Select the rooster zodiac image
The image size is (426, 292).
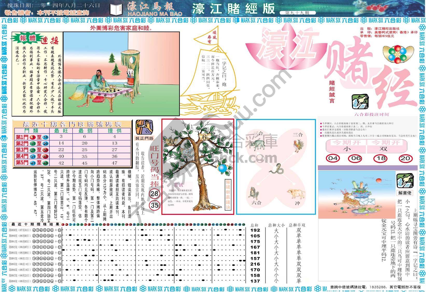point(297,146)
